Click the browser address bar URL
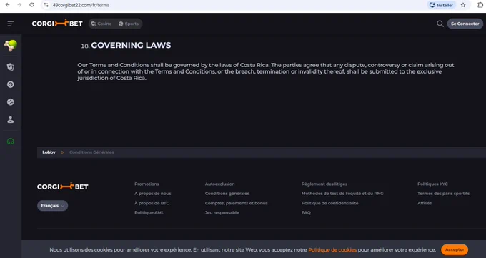The height and width of the screenshot is (258, 486). pos(81,5)
